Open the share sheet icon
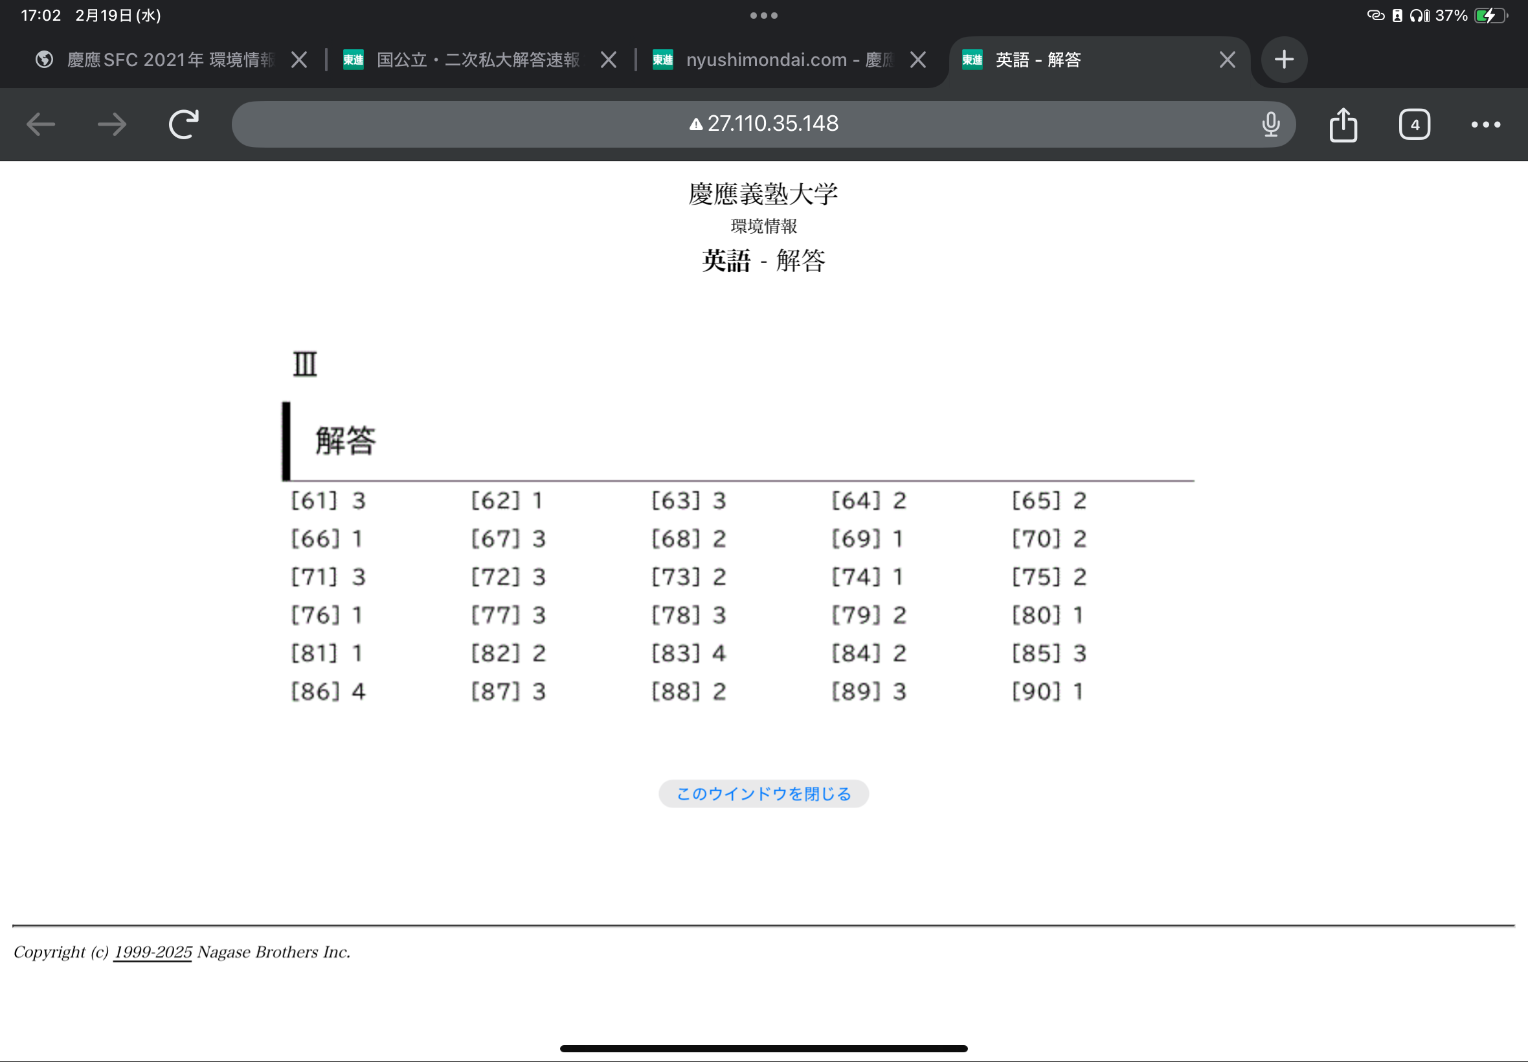The width and height of the screenshot is (1528, 1062). click(x=1343, y=124)
